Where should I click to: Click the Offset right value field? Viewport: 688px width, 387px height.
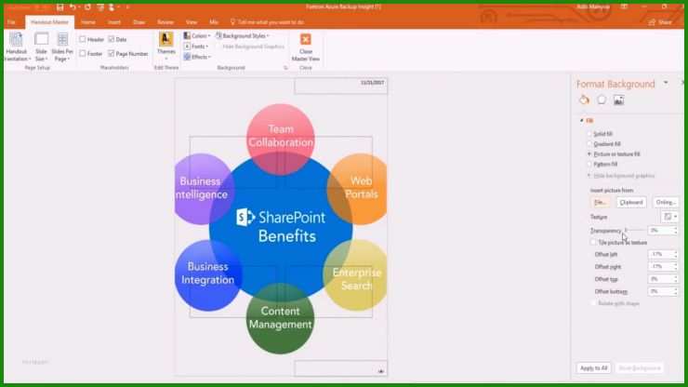(x=660, y=267)
